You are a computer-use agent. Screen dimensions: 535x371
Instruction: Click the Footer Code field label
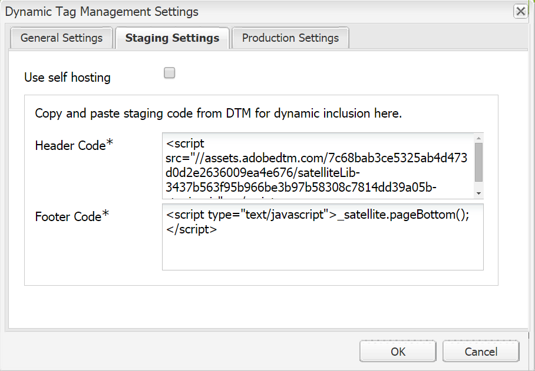[x=68, y=216]
